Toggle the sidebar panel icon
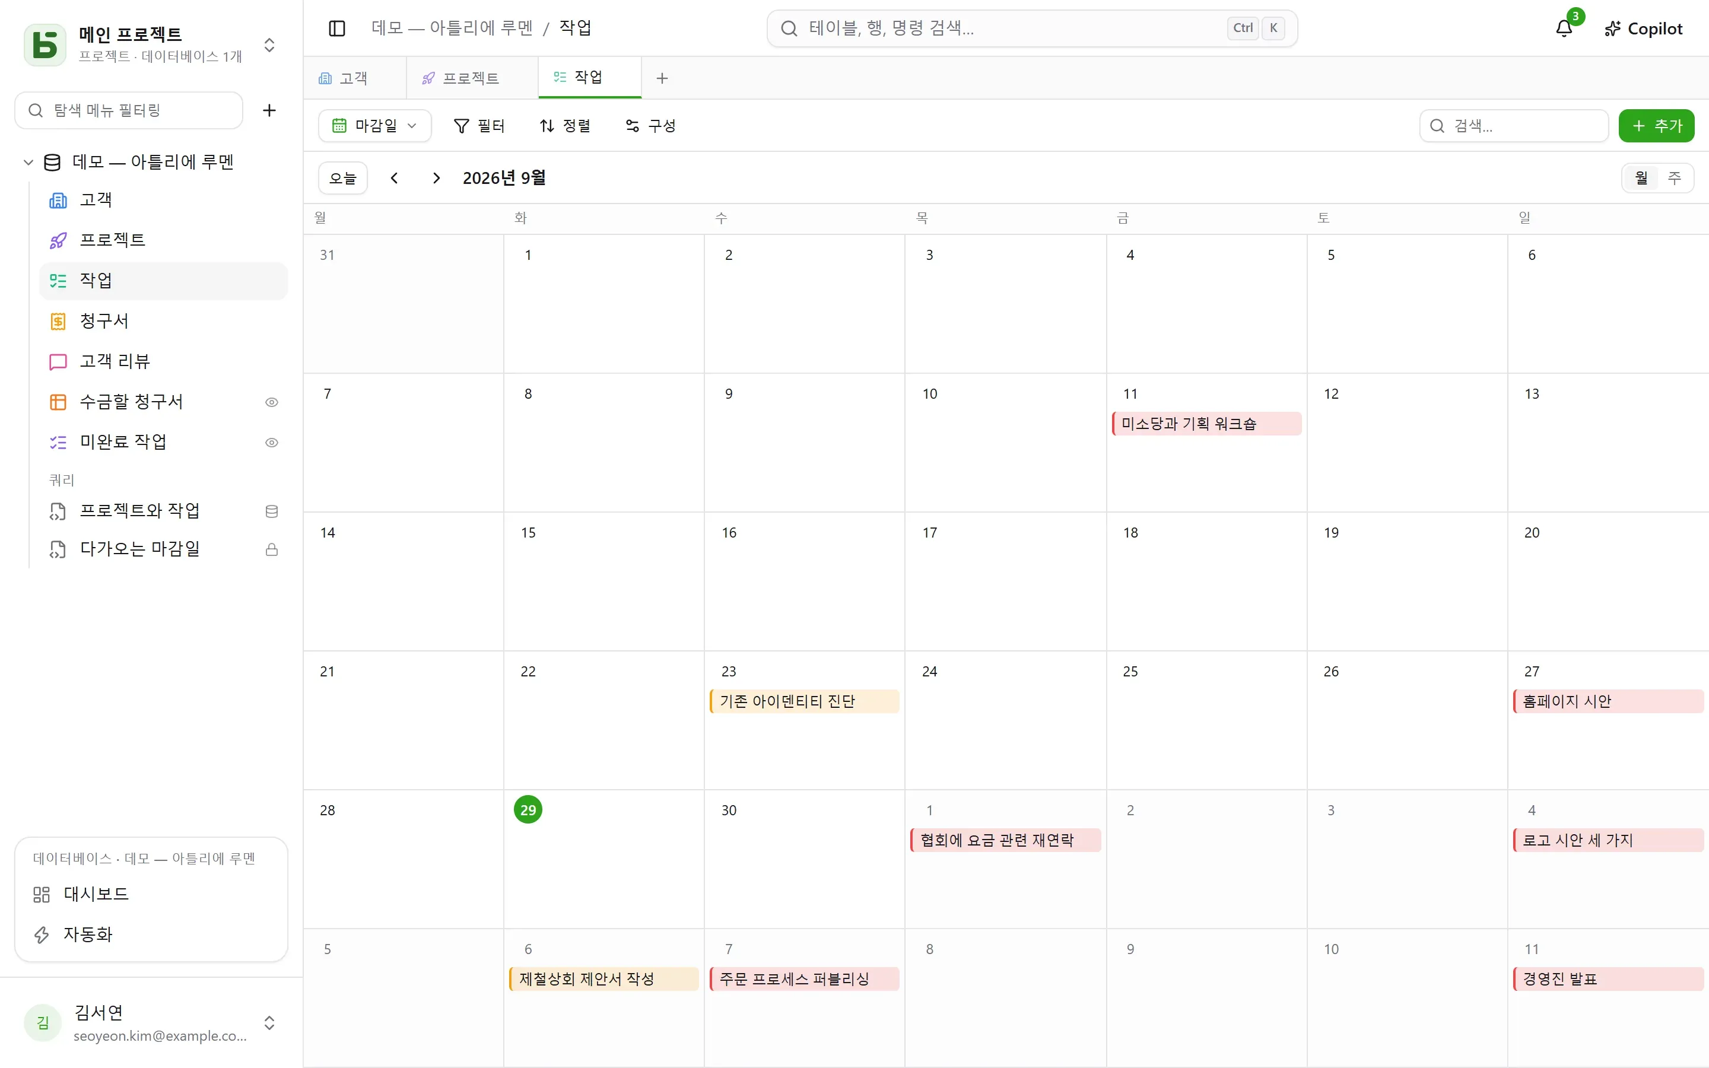The image size is (1709, 1068). click(337, 28)
